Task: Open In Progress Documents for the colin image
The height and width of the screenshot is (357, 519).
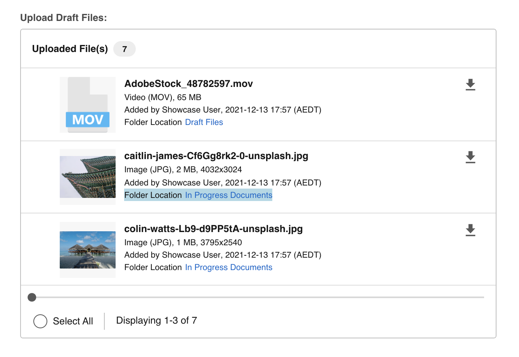Action: 228,267
